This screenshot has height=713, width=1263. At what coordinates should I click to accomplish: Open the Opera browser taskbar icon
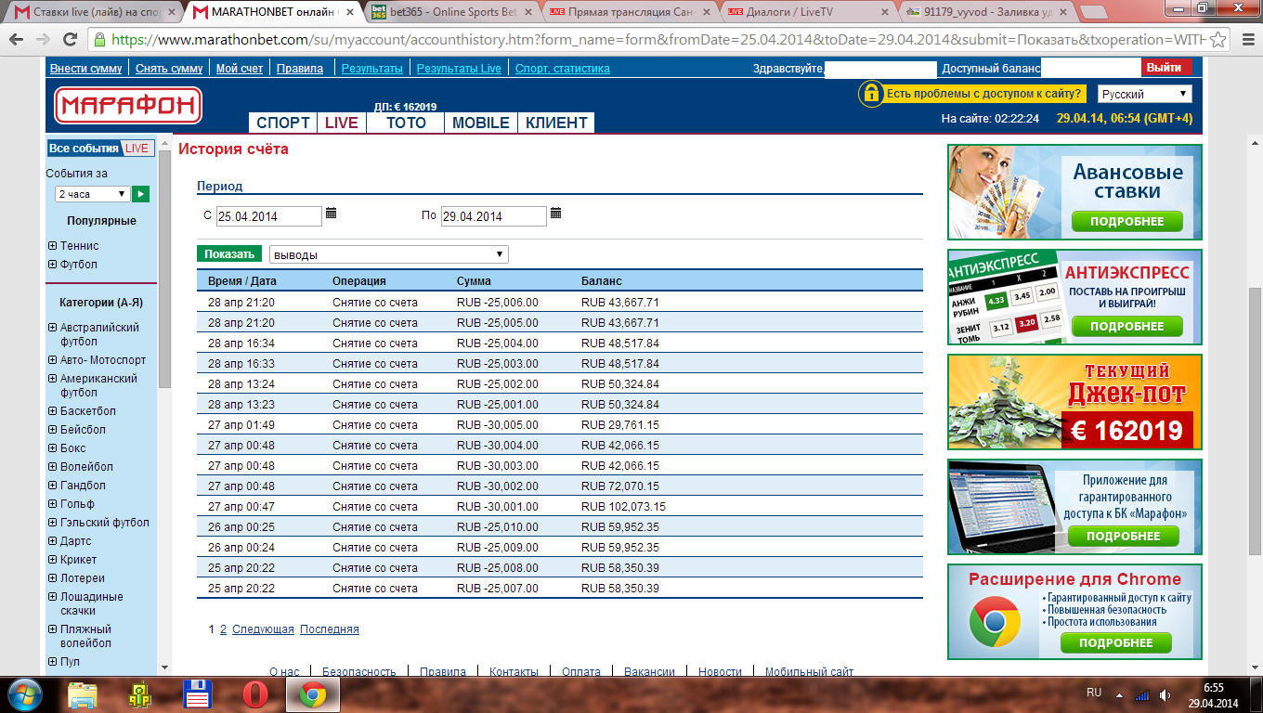click(x=254, y=694)
